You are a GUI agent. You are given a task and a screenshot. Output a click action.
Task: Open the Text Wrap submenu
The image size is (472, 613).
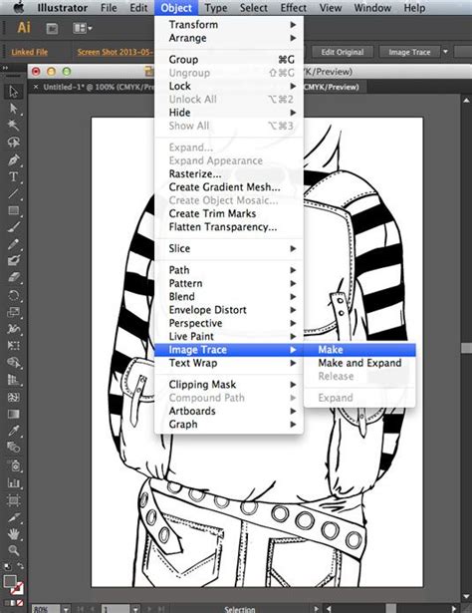pos(229,363)
